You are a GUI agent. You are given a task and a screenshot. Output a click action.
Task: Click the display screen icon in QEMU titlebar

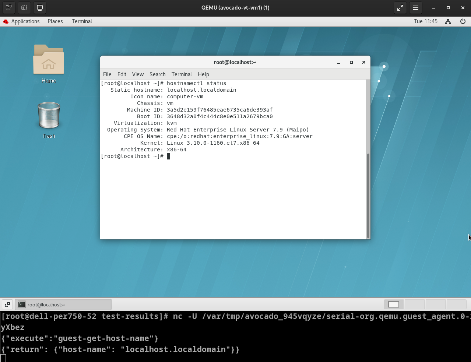[40, 7]
